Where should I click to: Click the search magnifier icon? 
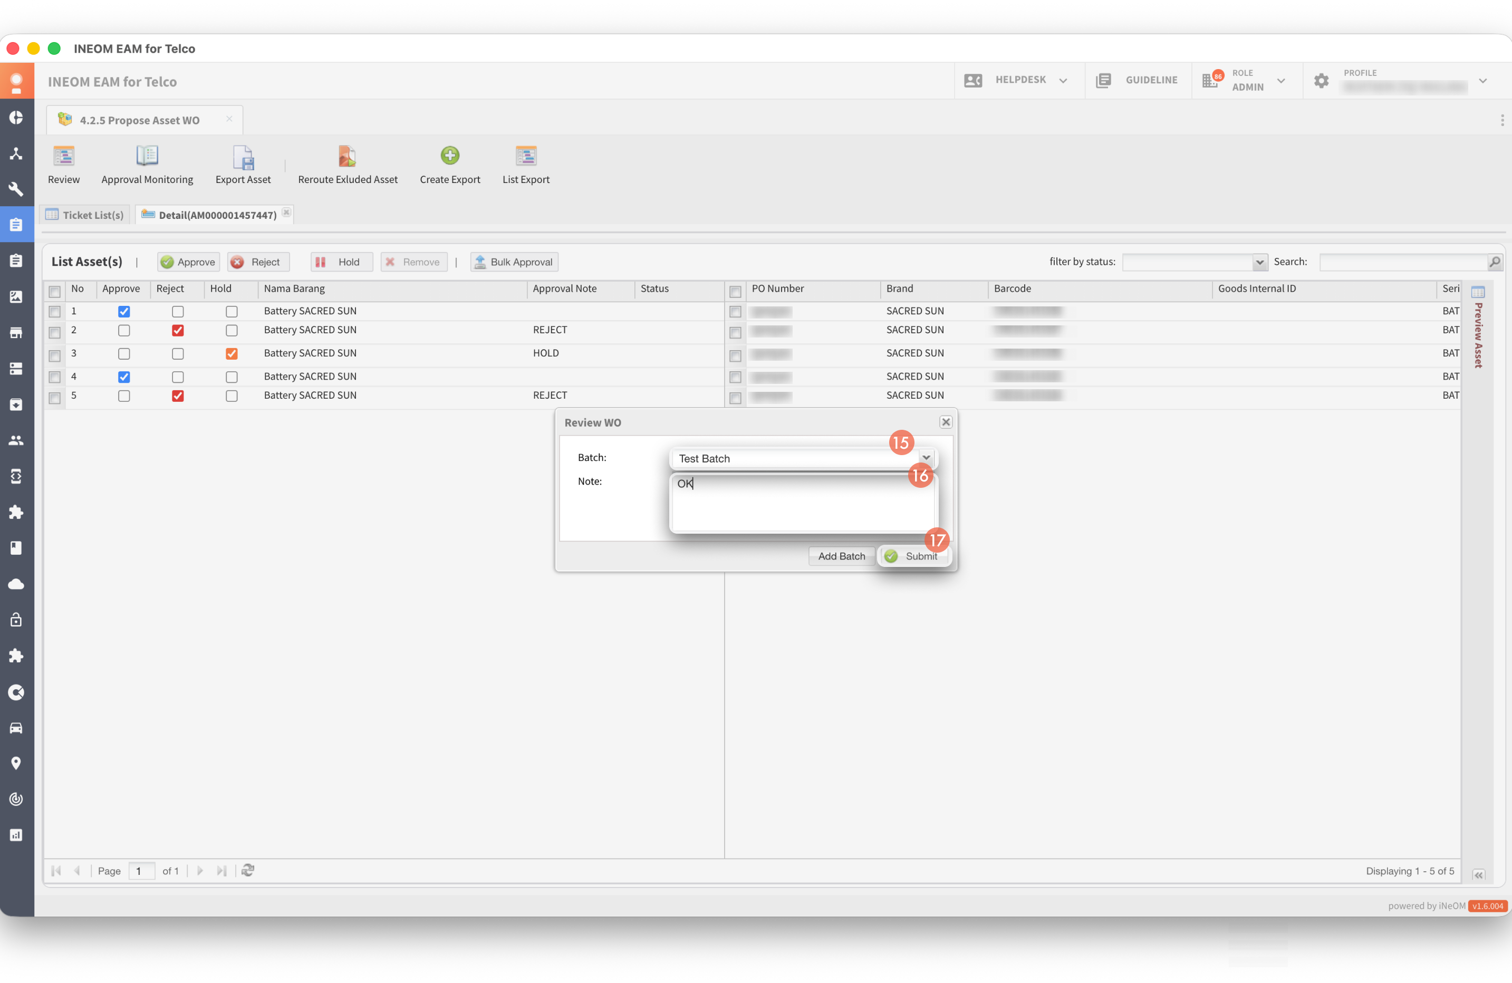tap(1495, 262)
